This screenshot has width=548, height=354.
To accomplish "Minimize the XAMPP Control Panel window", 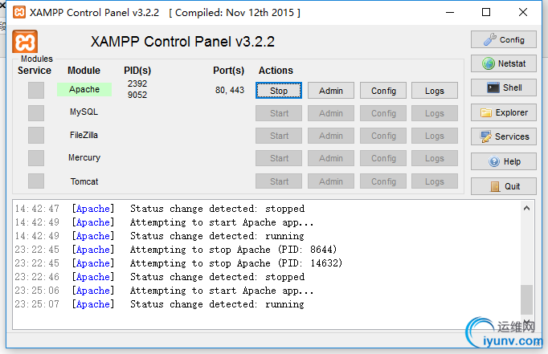I will [x=450, y=13].
